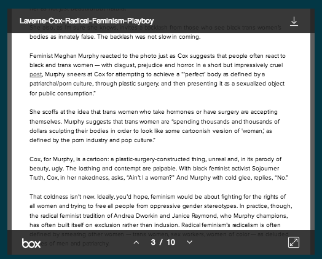Select the current page number 3
The height and width of the screenshot is (259, 322).
pyautogui.click(x=153, y=242)
